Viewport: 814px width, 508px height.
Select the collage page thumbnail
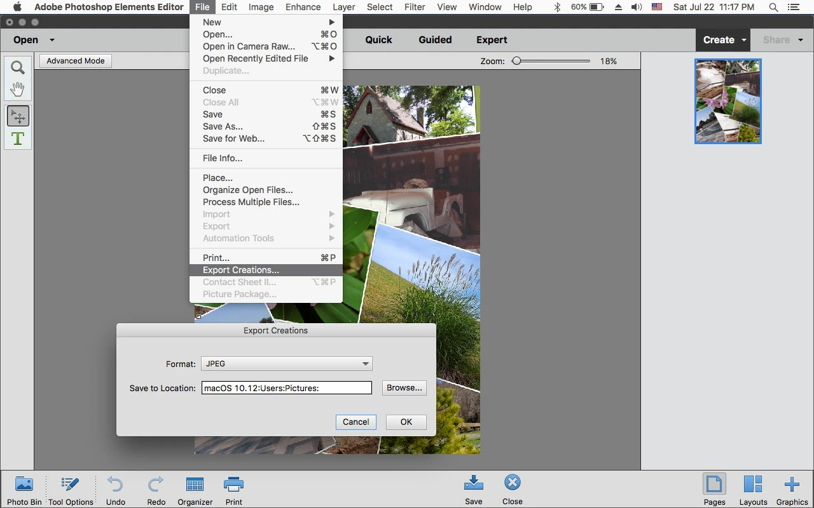728,102
